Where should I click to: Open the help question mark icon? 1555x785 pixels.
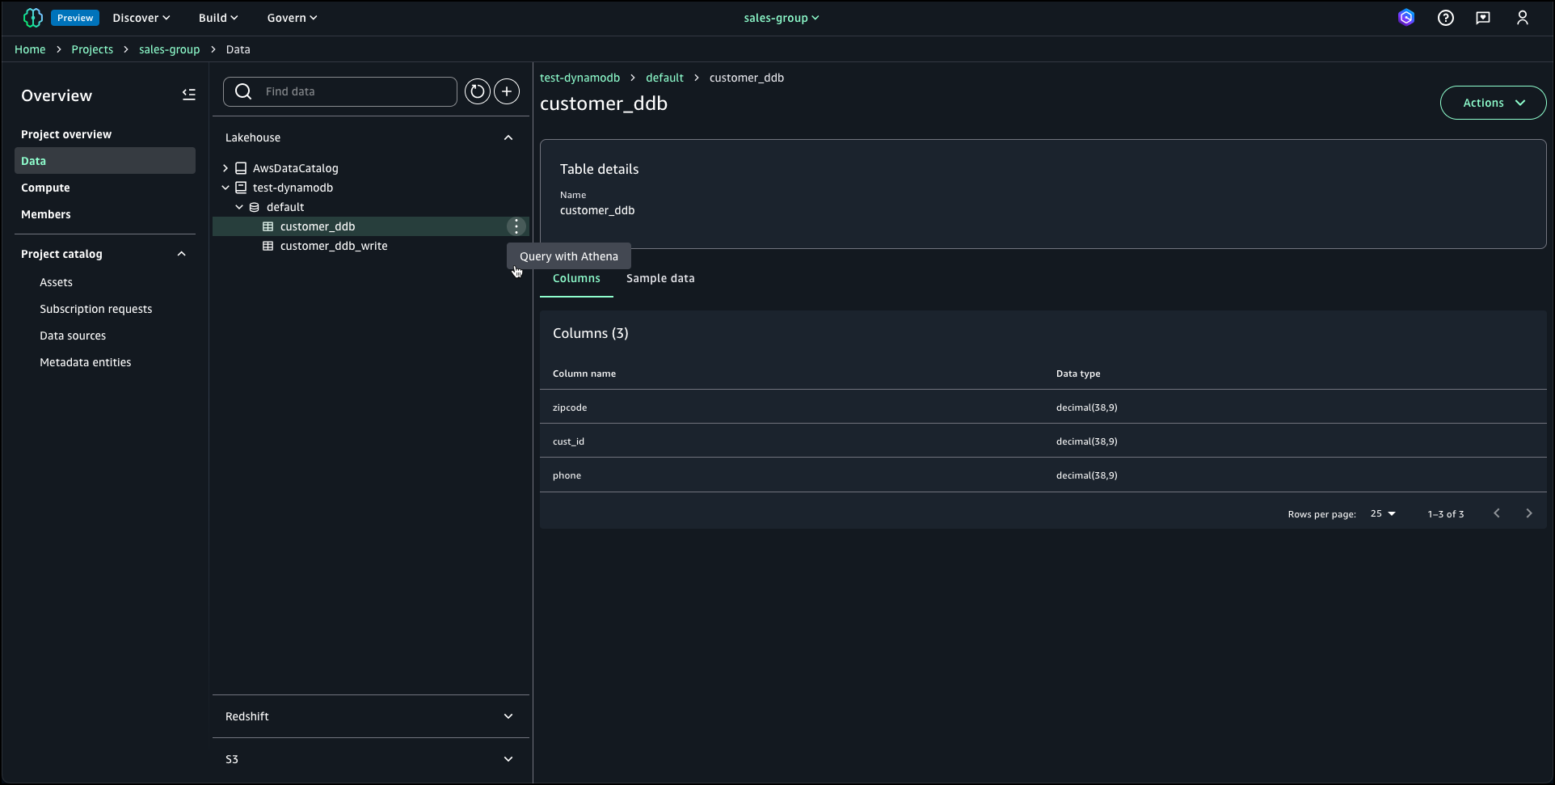click(1446, 18)
